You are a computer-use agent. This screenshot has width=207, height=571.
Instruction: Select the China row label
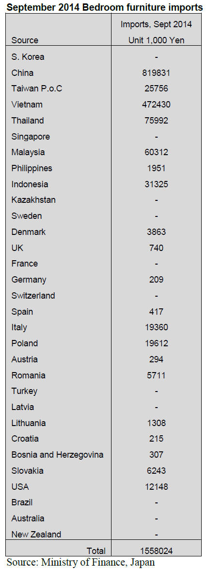[x=22, y=73]
